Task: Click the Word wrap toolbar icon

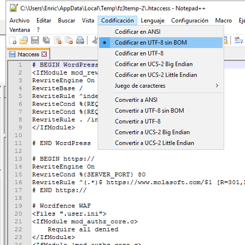Action: pyautogui.click(x=238, y=40)
